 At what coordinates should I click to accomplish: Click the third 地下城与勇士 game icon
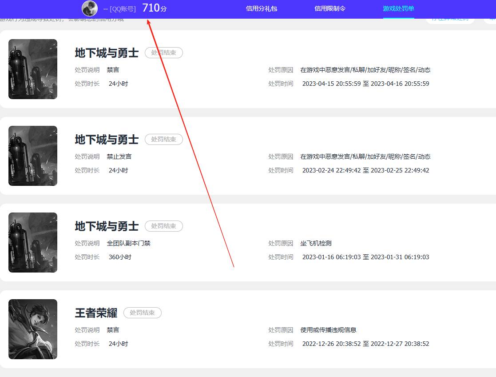click(32, 242)
